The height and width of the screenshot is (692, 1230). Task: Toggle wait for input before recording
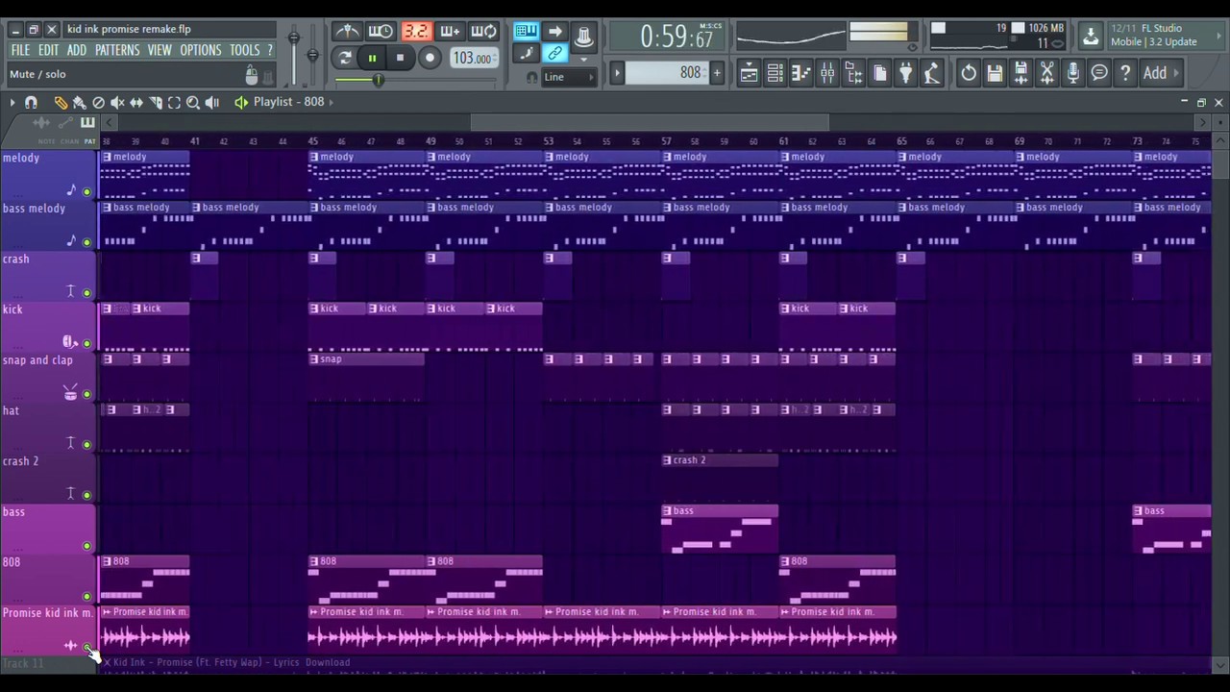click(381, 32)
